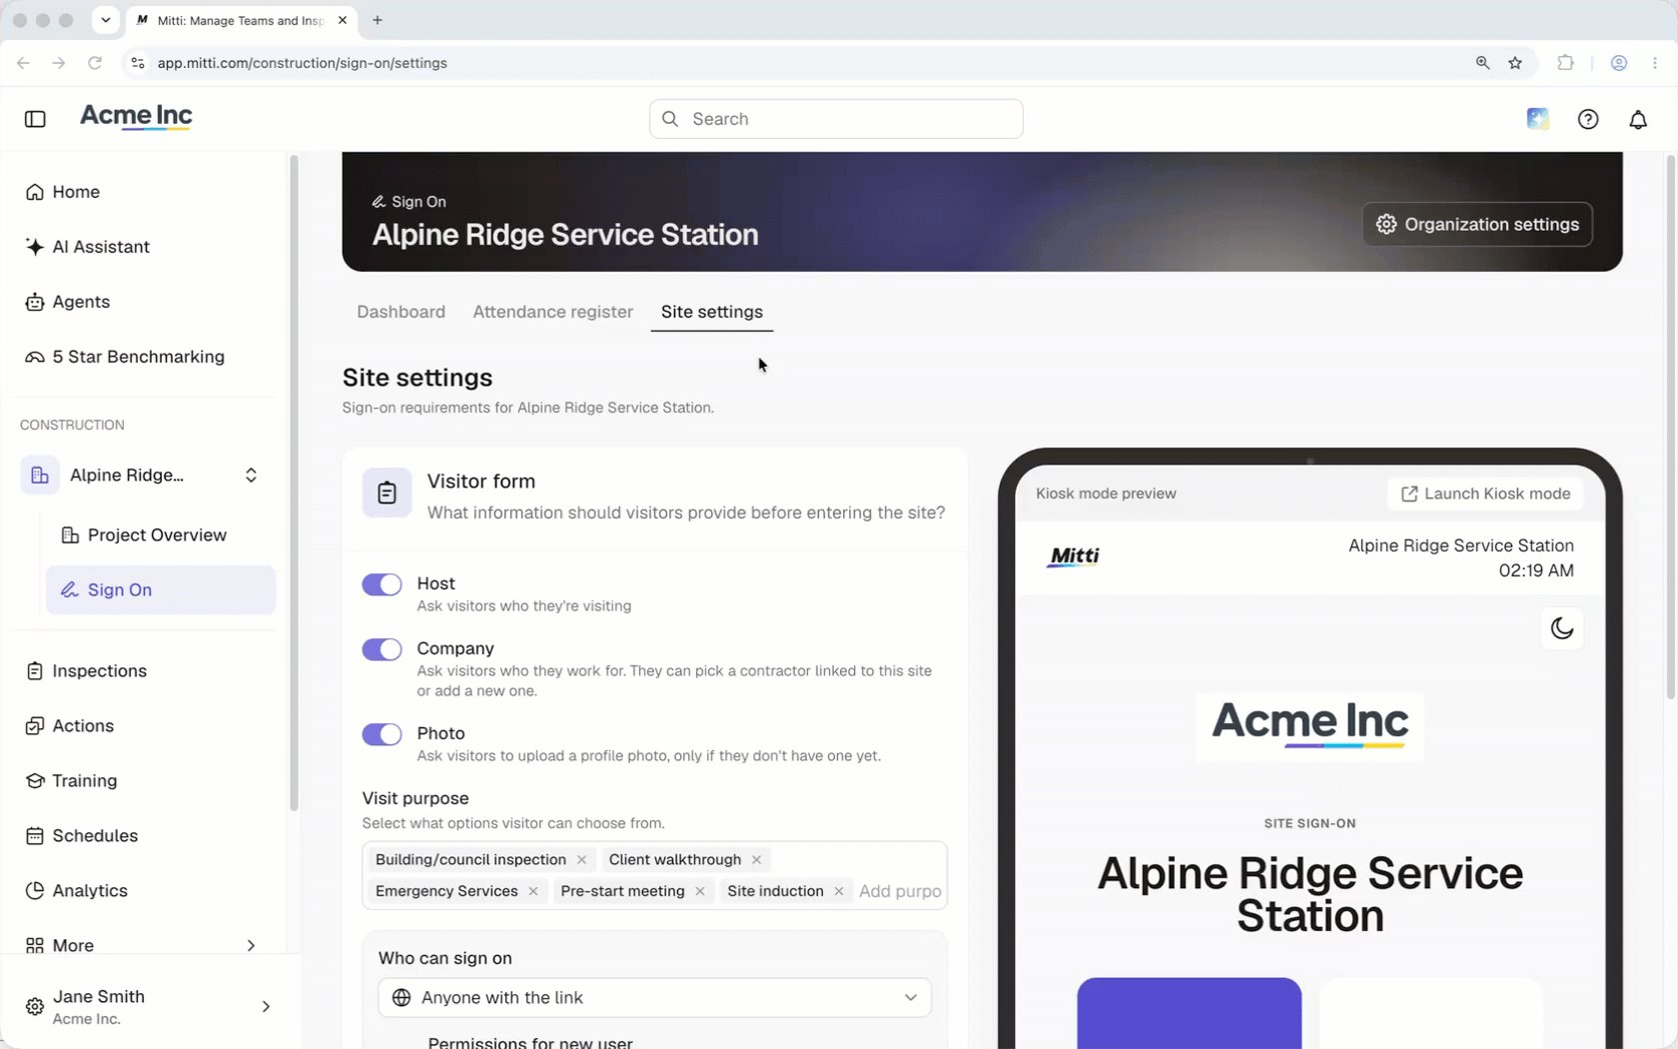The image size is (1678, 1049).
Task: Click the Acme Inc logo in kiosk preview
Action: 1309,726
